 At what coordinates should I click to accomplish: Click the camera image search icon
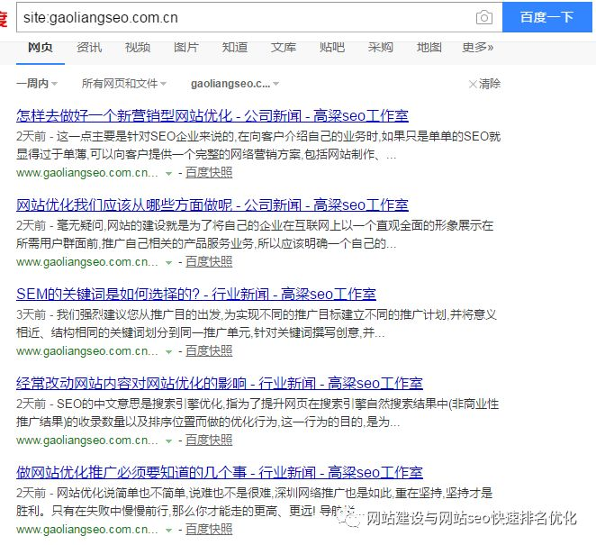483,17
